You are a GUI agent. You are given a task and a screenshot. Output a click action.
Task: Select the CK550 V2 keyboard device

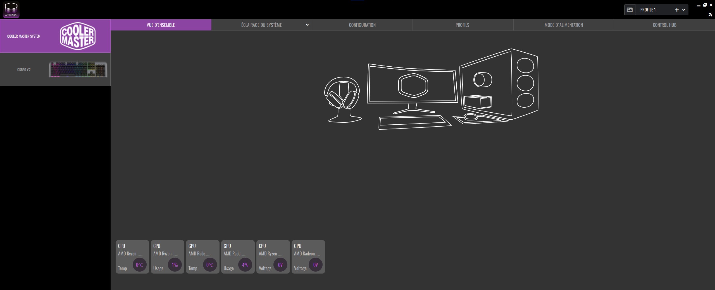(55, 69)
